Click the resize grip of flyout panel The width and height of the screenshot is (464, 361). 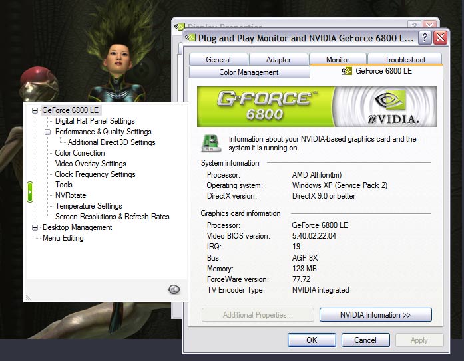click(29, 297)
